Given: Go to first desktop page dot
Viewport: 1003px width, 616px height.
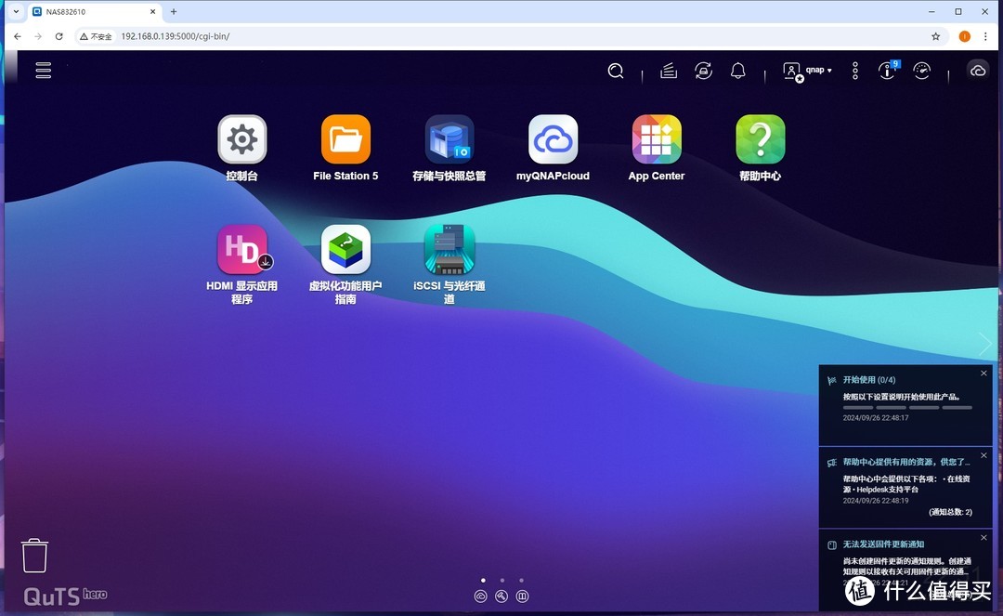Looking at the screenshot, I should [483, 580].
